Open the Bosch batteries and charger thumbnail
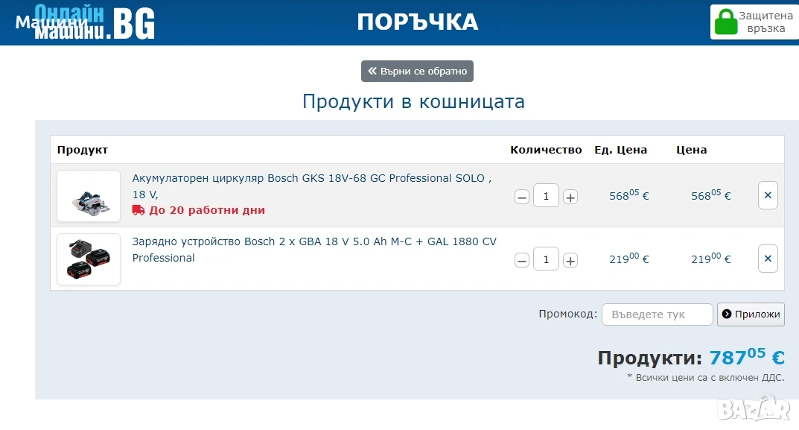The image size is (799, 430). point(89,259)
